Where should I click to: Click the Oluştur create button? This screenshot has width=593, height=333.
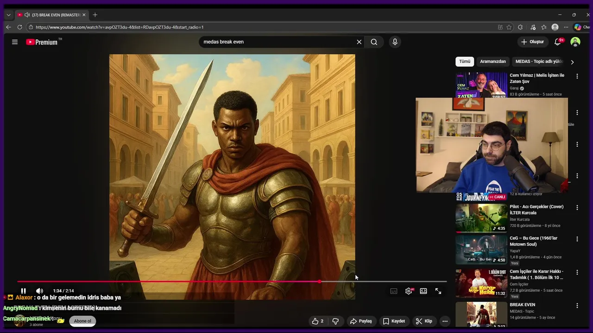click(532, 42)
